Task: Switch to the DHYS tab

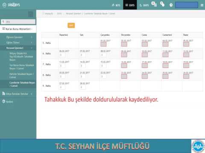Action: 144,5
